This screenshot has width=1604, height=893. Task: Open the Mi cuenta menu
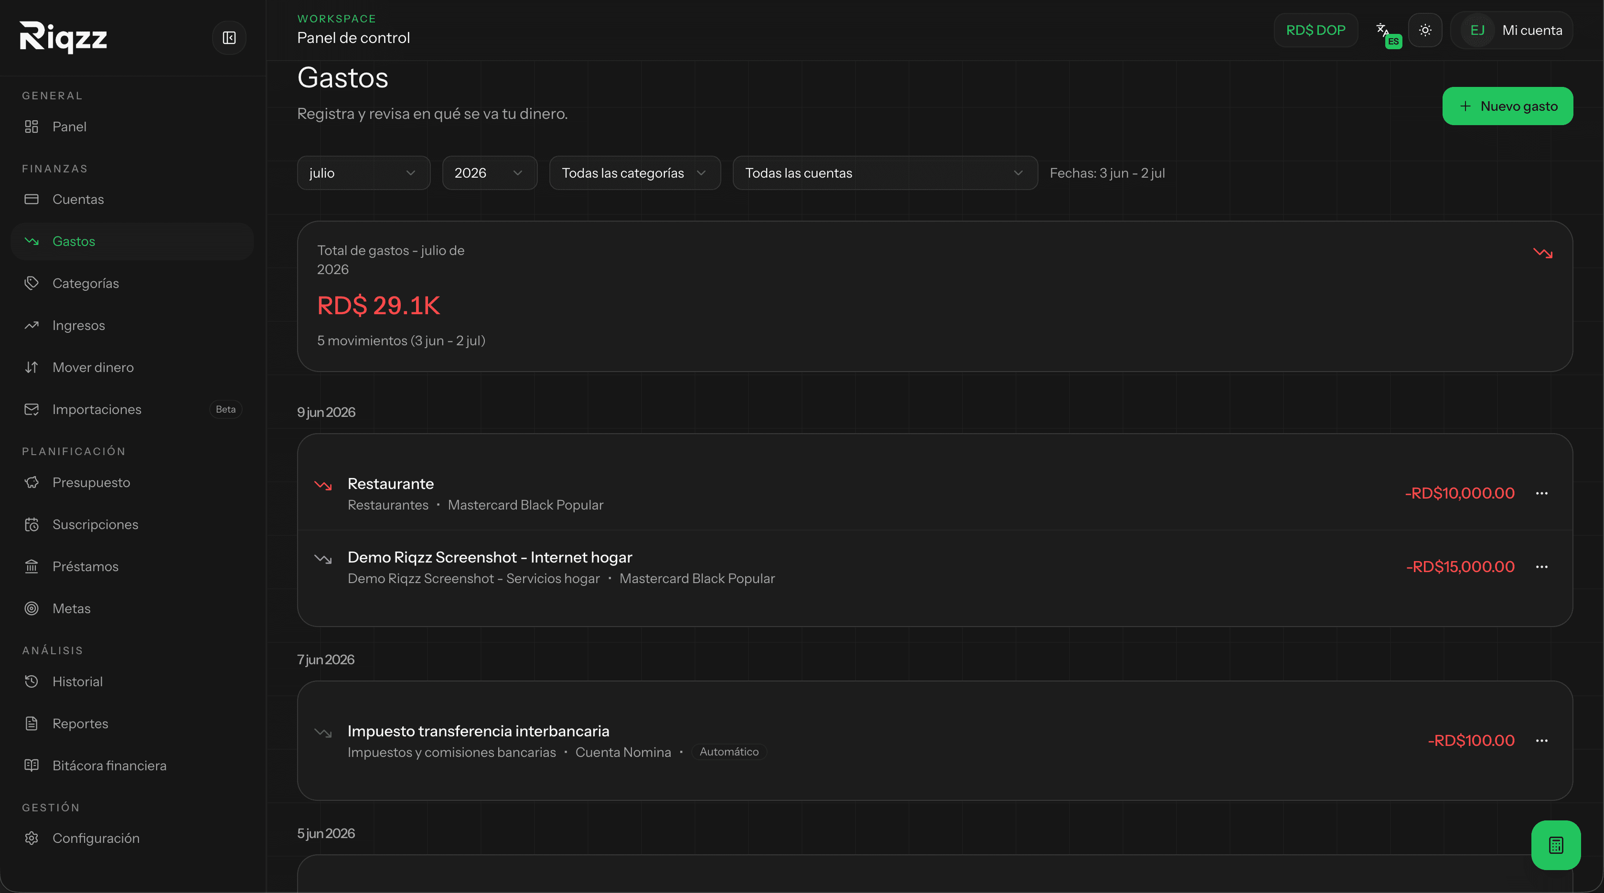click(1511, 30)
